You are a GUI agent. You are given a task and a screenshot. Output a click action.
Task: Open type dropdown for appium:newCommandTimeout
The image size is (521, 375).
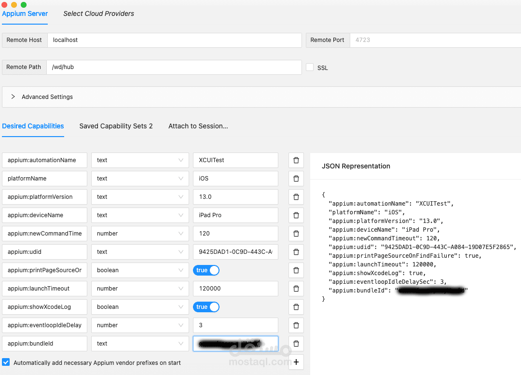click(x=140, y=234)
